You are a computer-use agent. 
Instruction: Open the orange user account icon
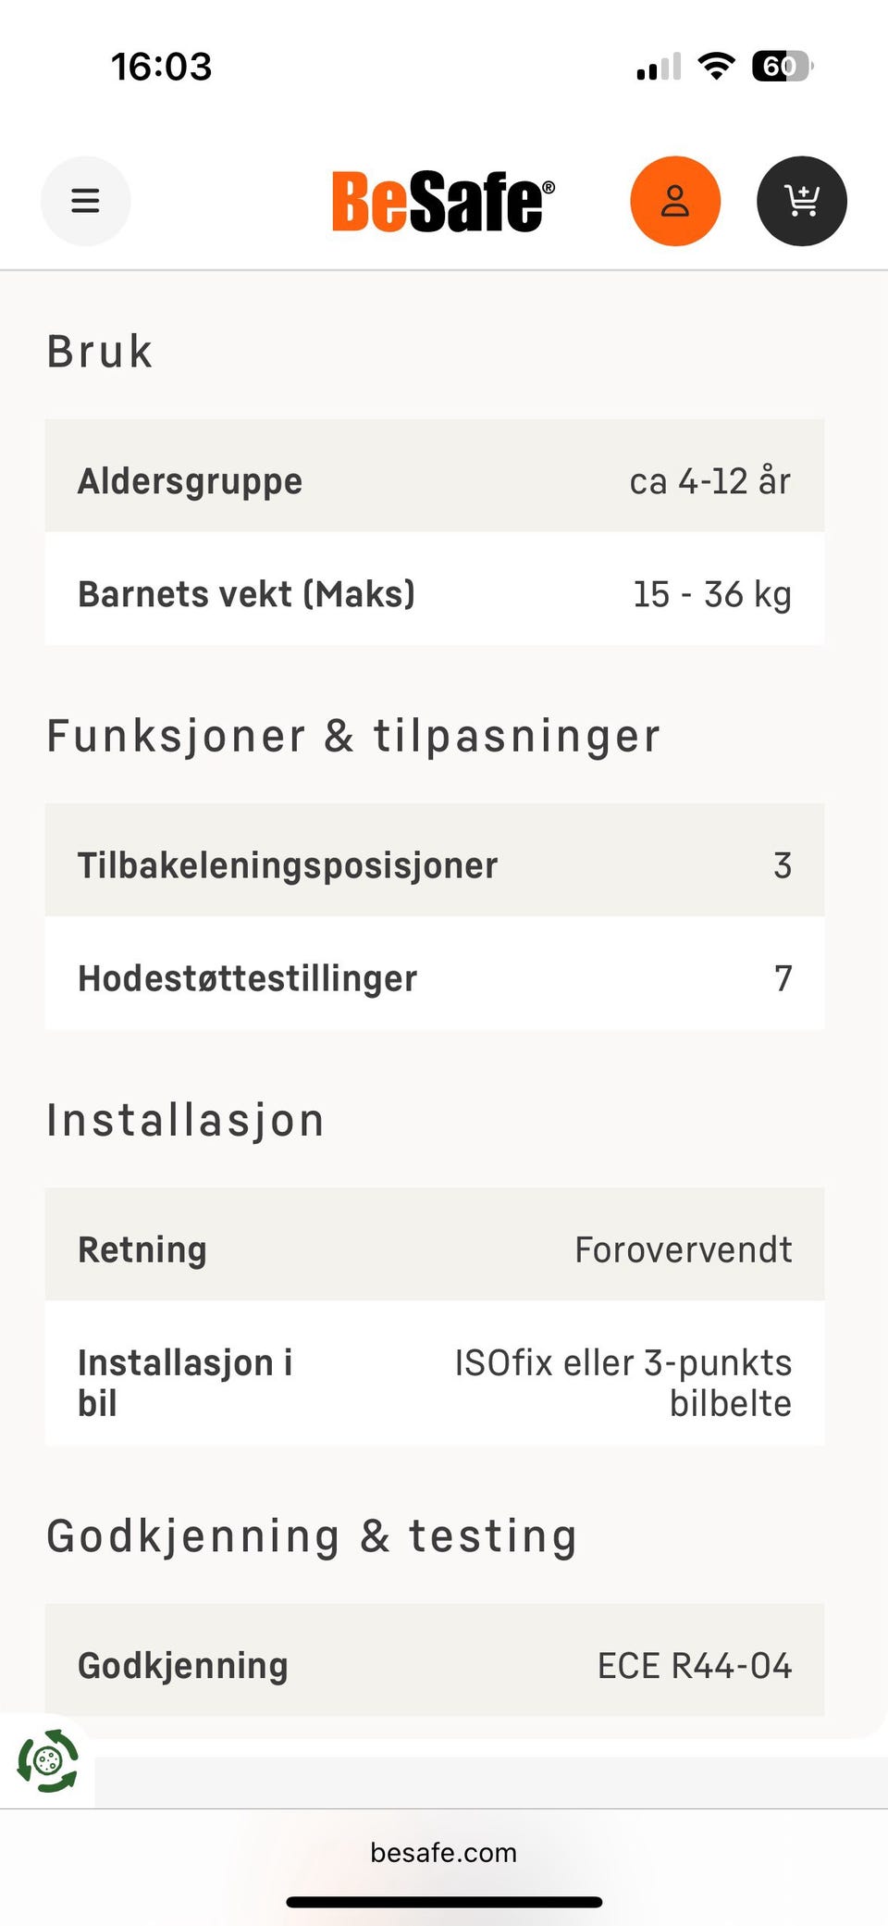[675, 201]
